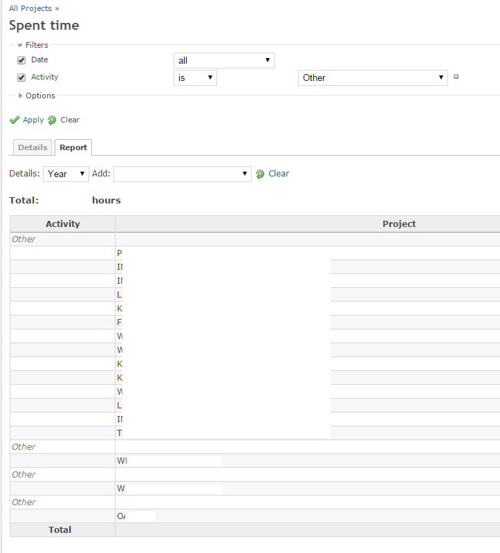Image resolution: width=500 pixels, height=553 pixels.
Task: Click the green checkmark Apply icon
Action: click(x=15, y=120)
